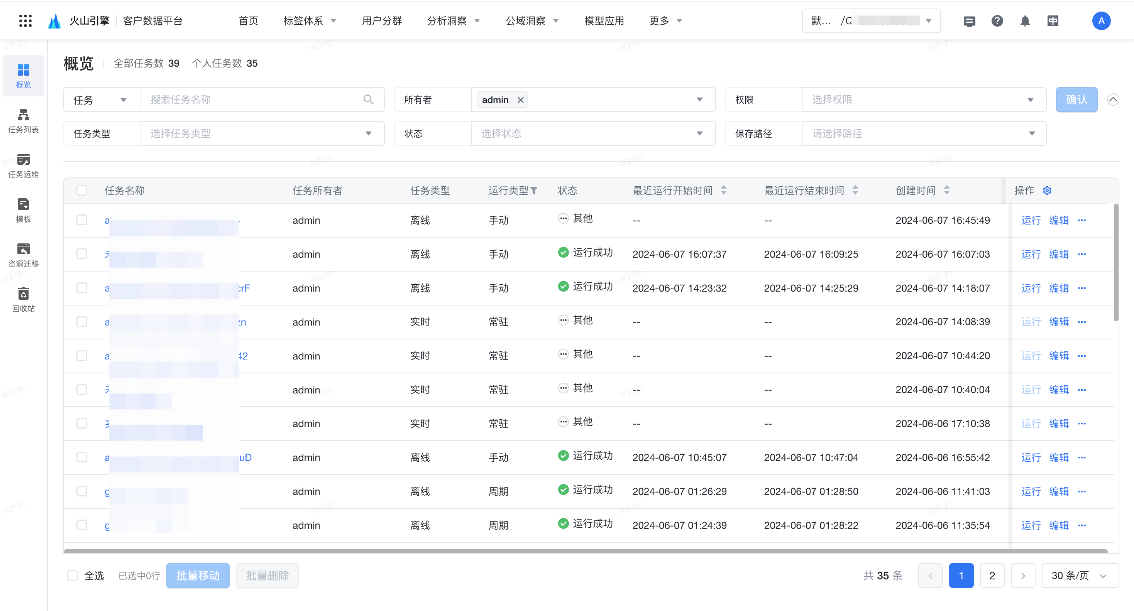Open 回收站 in the sidebar
The width and height of the screenshot is (1134, 611).
(23, 300)
